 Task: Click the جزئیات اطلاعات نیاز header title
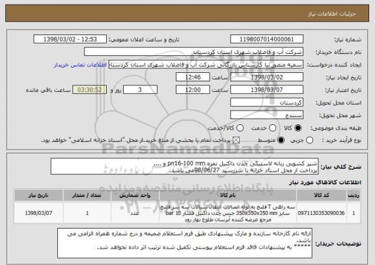[332, 14]
